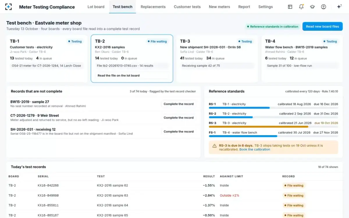Screen dimensions: 349x218
Task: Click the 18 of 74 shown count
Action: (x=328, y=167)
